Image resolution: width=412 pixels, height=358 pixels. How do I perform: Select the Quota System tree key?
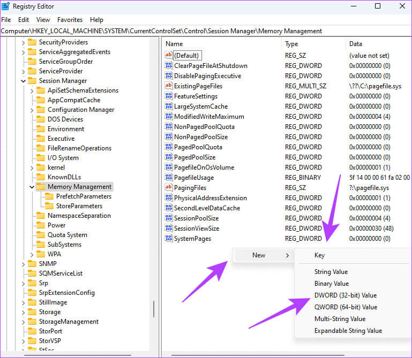(x=68, y=235)
